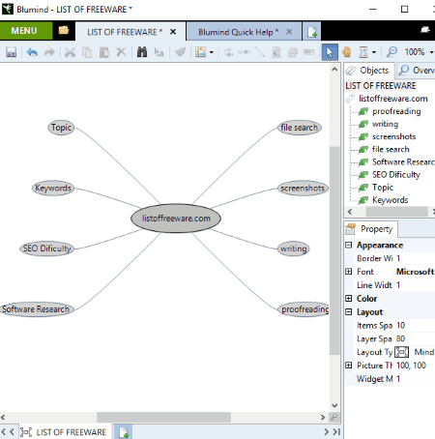Select the Software Research canvas node

pos(36,309)
